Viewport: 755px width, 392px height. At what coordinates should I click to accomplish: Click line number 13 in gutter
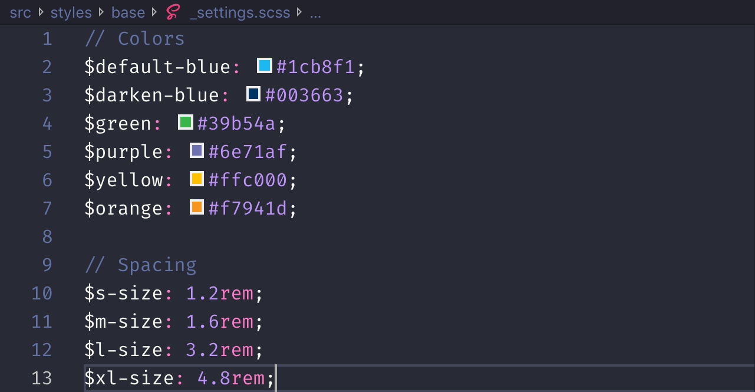[x=41, y=378]
